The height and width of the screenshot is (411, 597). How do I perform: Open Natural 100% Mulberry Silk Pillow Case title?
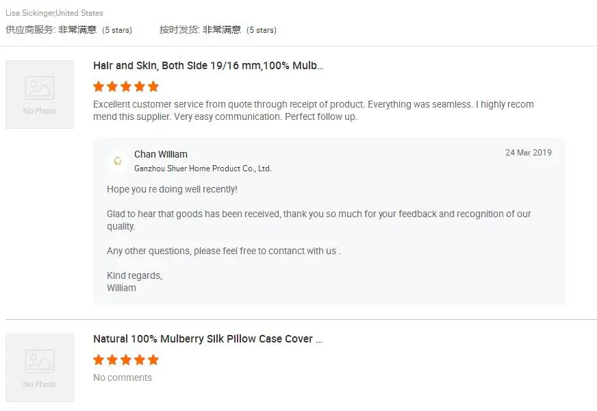pyautogui.click(x=208, y=338)
